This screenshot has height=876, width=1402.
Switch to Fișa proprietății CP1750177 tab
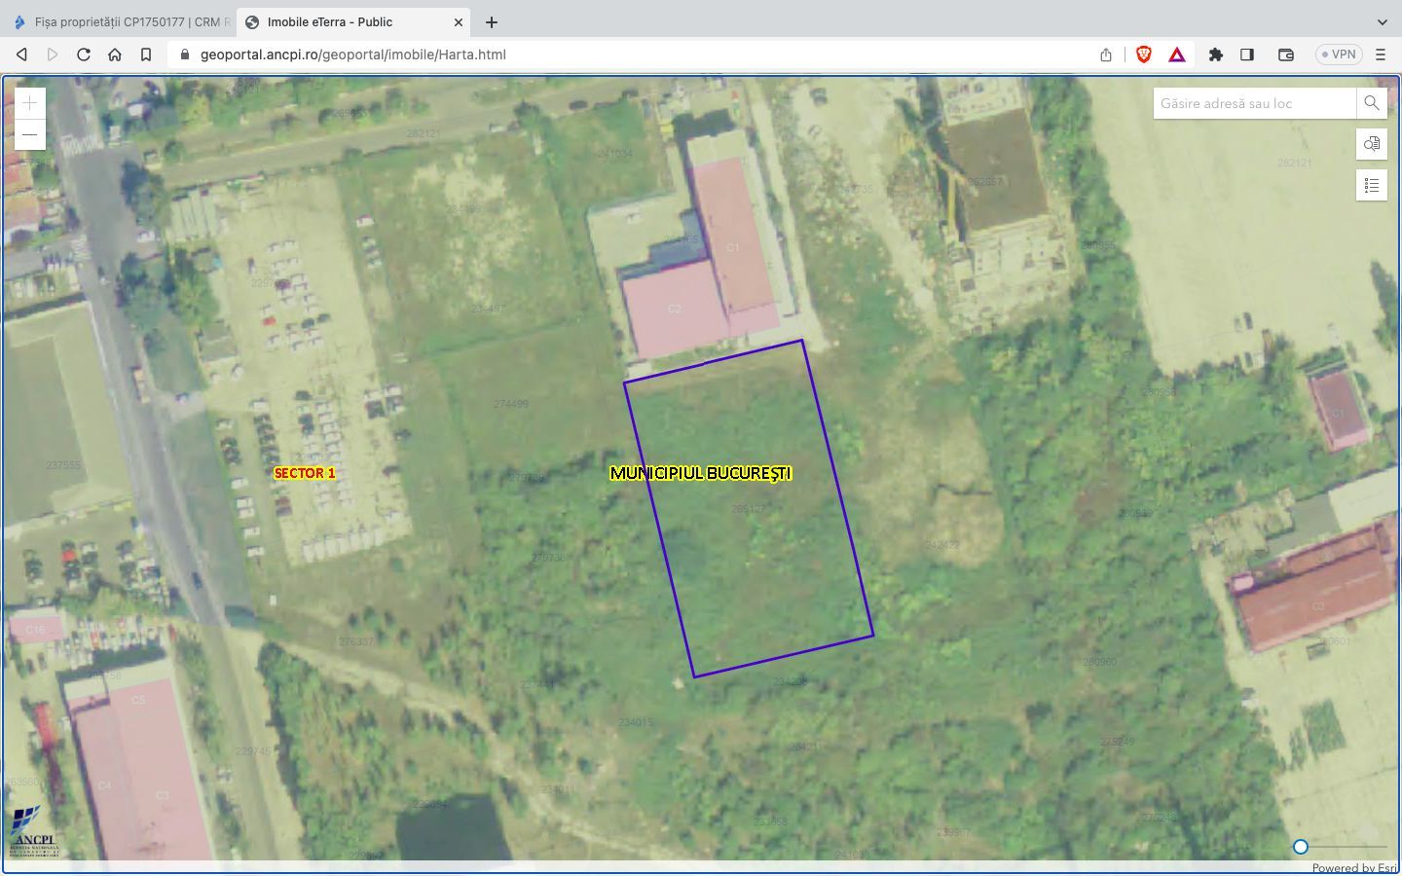point(122,21)
